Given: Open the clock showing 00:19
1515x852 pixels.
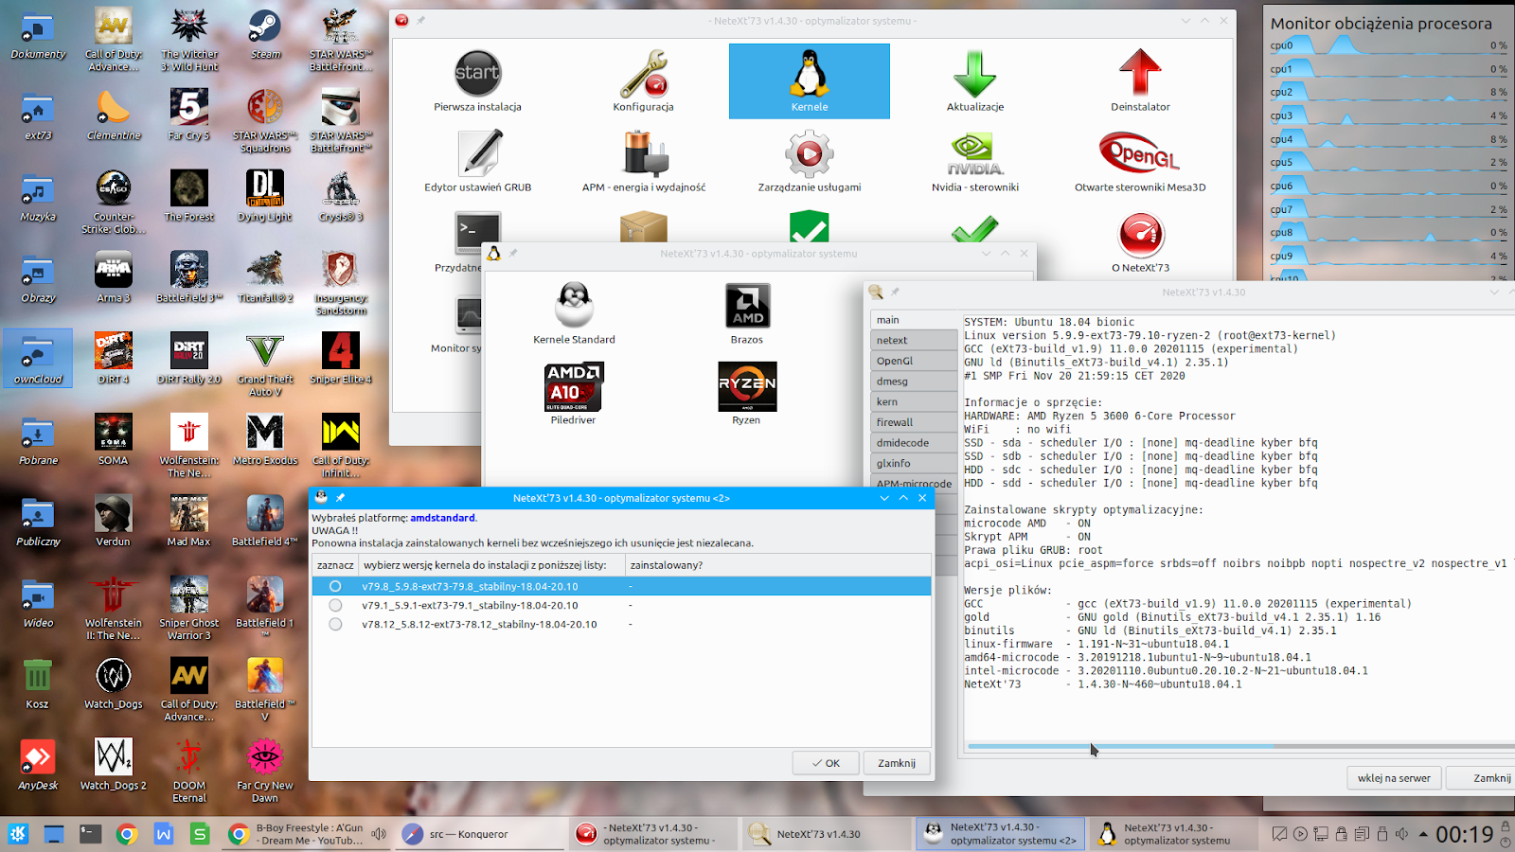Looking at the screenshot, I should pos(1465,834).
